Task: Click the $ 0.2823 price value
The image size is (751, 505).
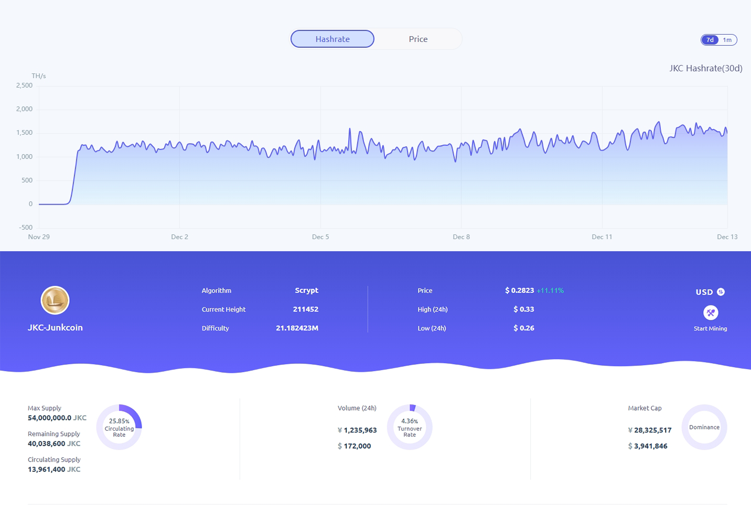Action: (519, 291)
